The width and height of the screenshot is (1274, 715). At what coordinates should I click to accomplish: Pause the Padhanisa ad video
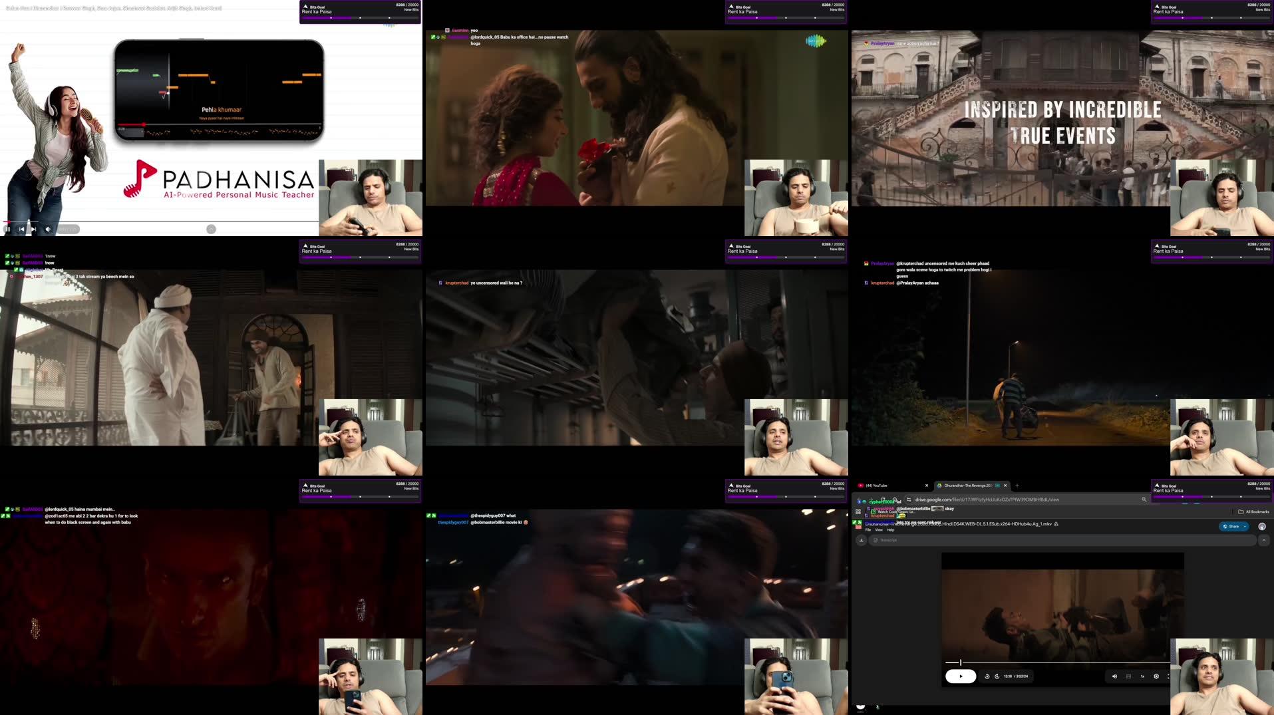click(x=8, y=229)
